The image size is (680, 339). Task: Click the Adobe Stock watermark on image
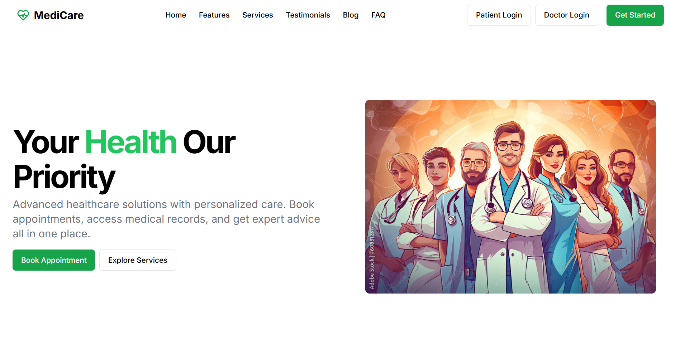pos(372,258)
